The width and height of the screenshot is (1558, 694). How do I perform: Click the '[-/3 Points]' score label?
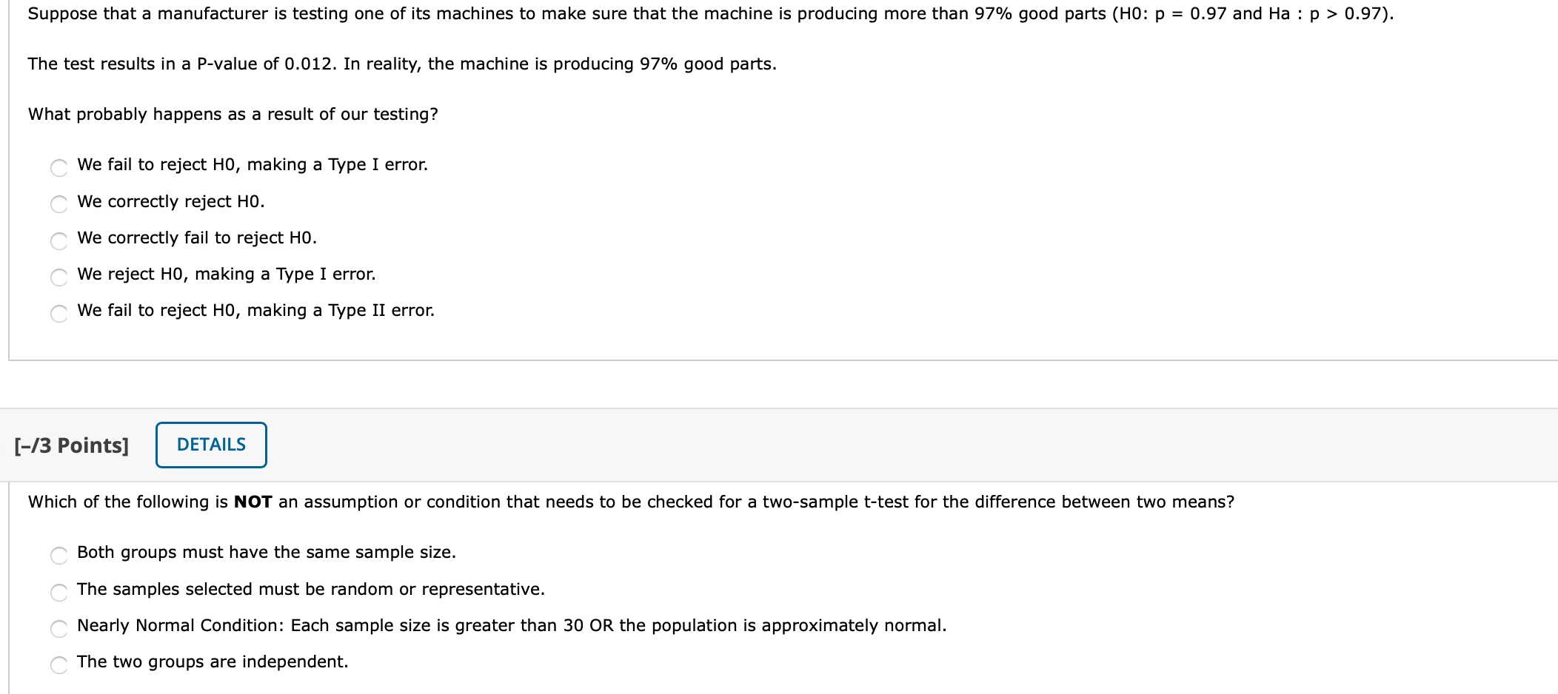(x=71, y=445)
